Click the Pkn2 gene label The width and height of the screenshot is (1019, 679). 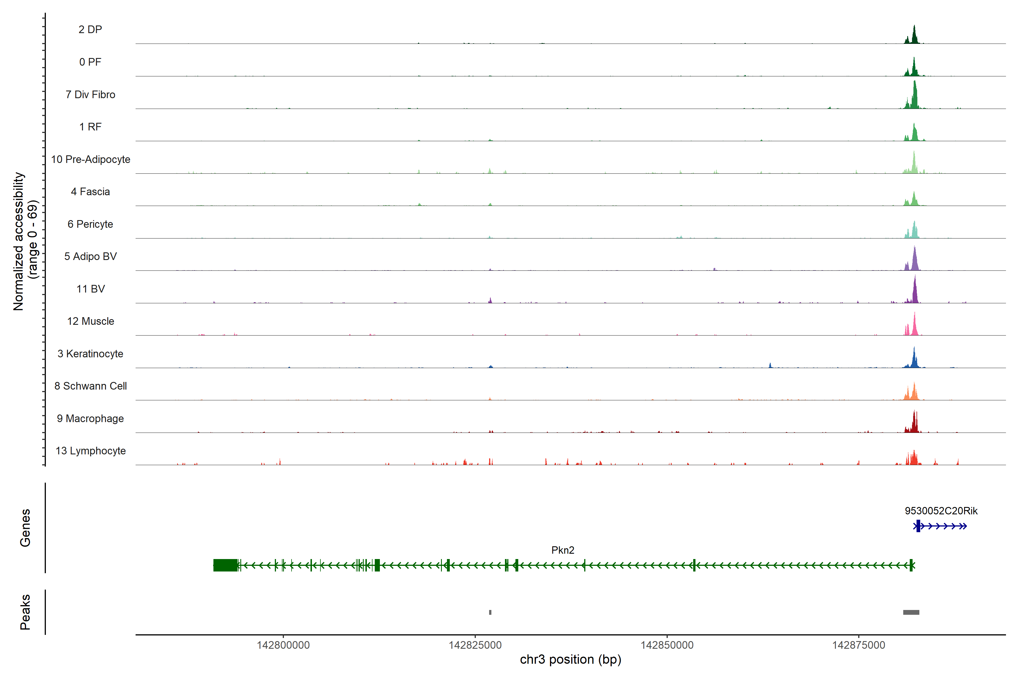[x=563, y=550]
